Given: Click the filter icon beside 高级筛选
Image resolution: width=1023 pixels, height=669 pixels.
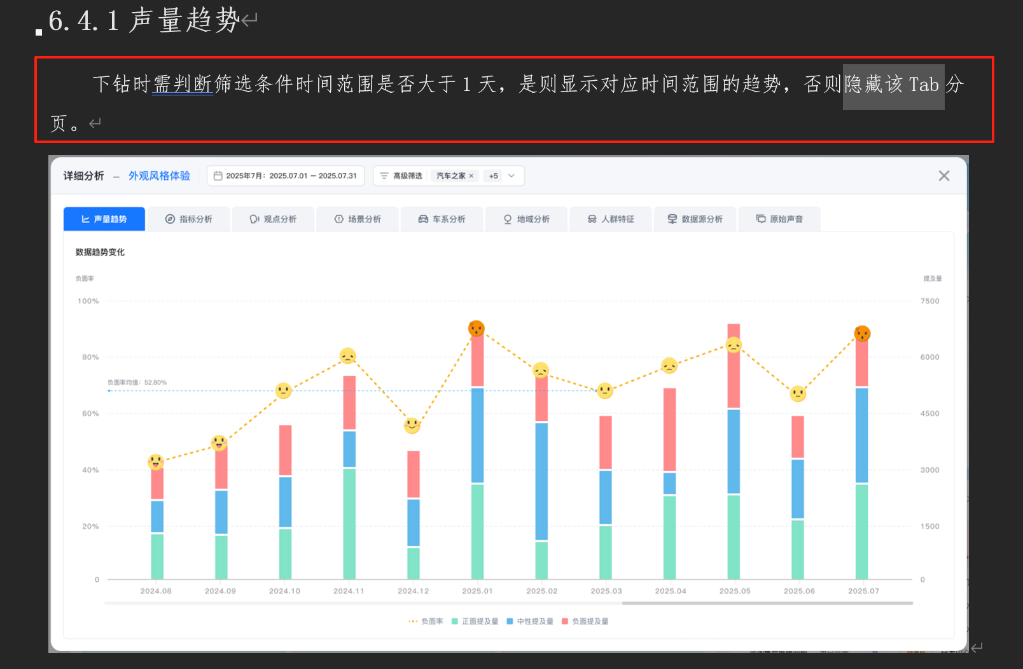Looking at the screenshot, I should tap(384, 176).
